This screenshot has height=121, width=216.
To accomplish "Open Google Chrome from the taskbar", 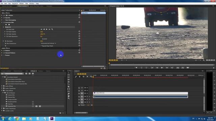I will point(17,119).
